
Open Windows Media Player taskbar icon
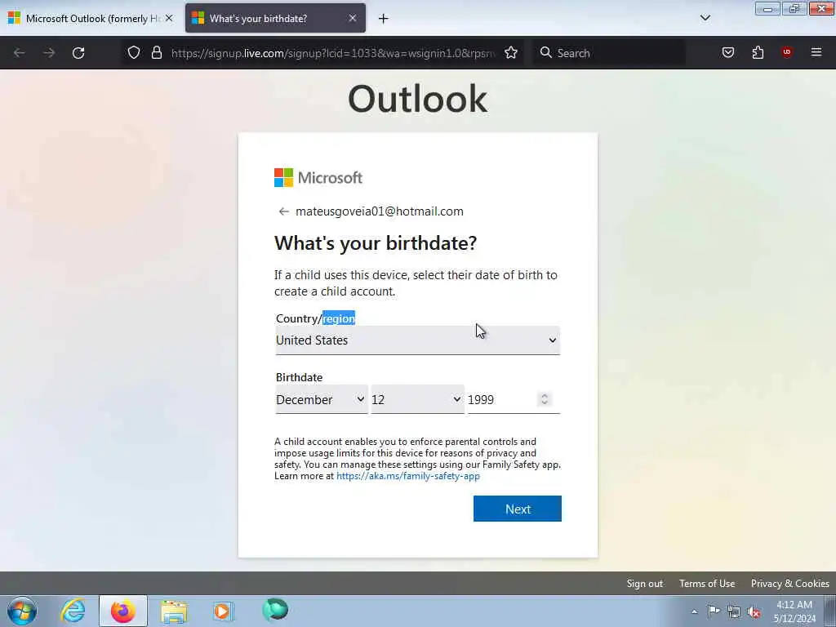point(223,611)
